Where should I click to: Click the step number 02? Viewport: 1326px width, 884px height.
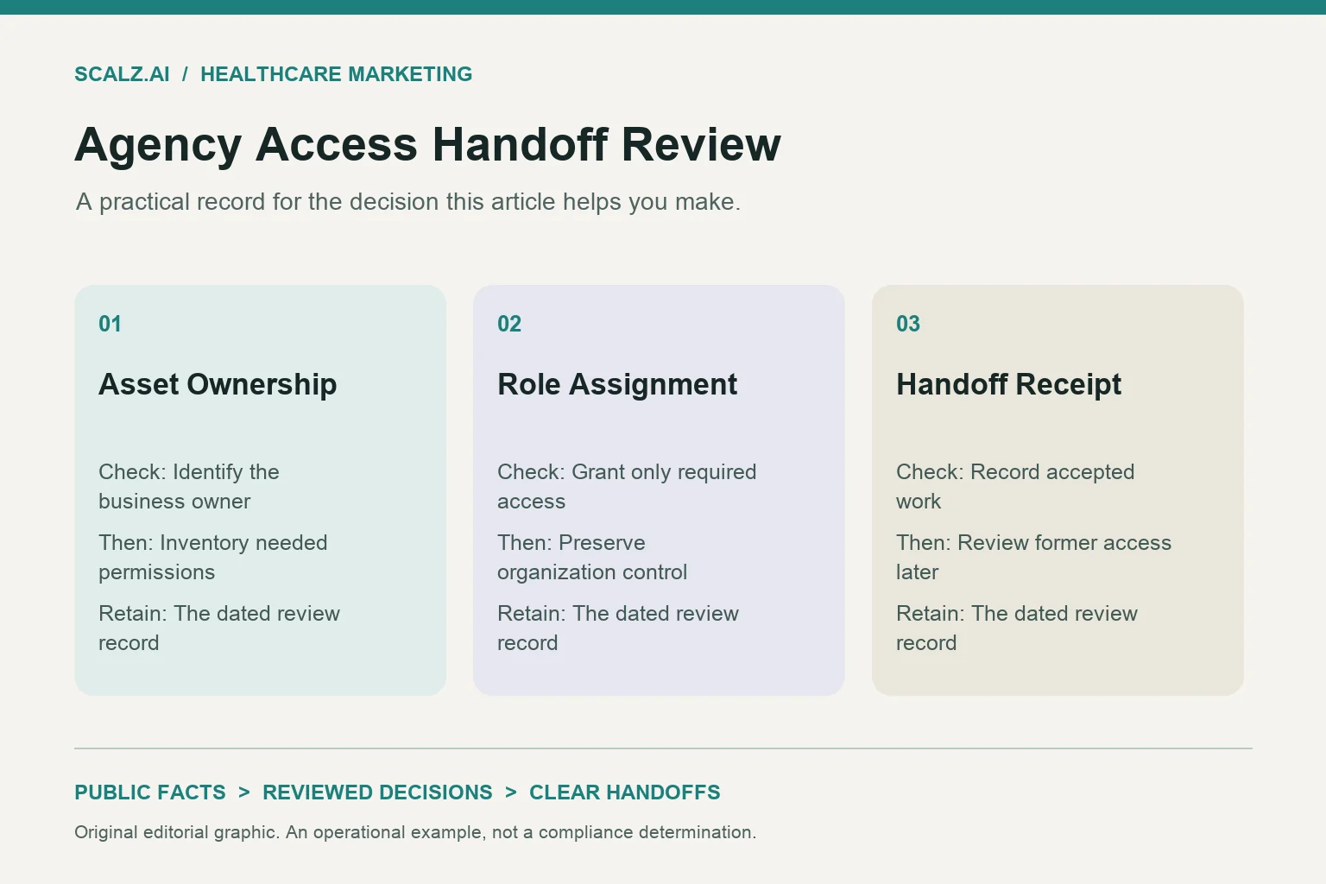coord(509,324)
